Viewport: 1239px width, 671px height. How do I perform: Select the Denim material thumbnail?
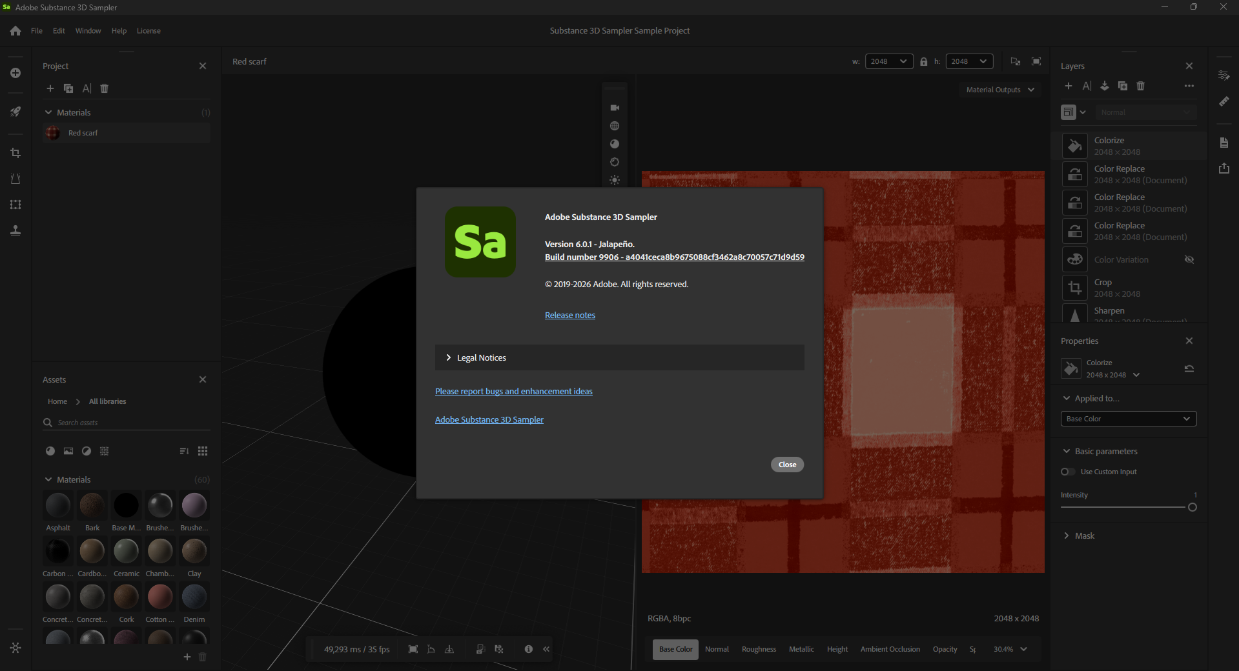point(194,597)
